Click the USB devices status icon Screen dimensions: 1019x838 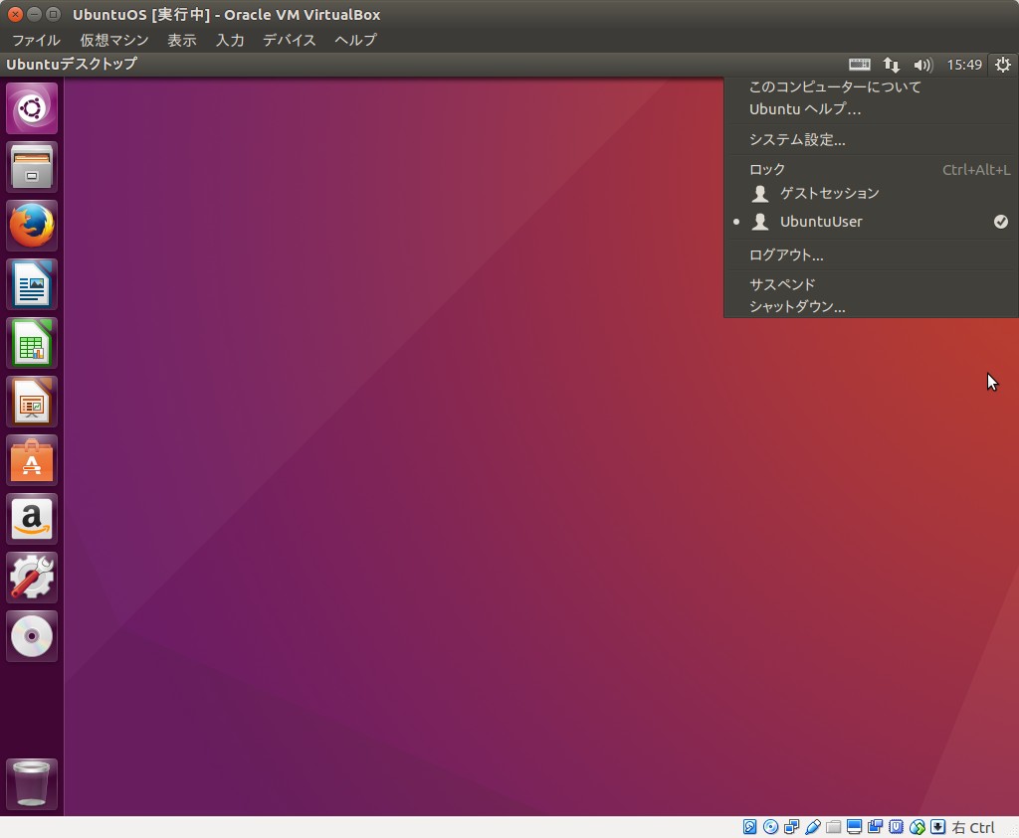(x=812, y=827)
